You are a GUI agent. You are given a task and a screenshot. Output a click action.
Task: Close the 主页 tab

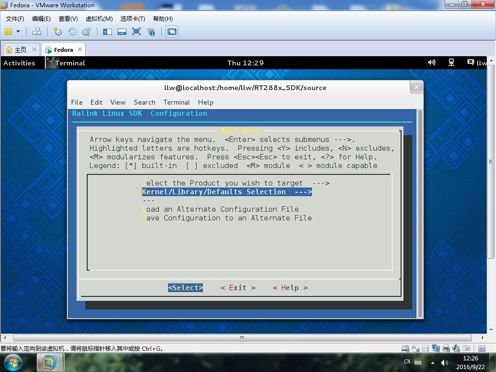(x=34, y=49)
